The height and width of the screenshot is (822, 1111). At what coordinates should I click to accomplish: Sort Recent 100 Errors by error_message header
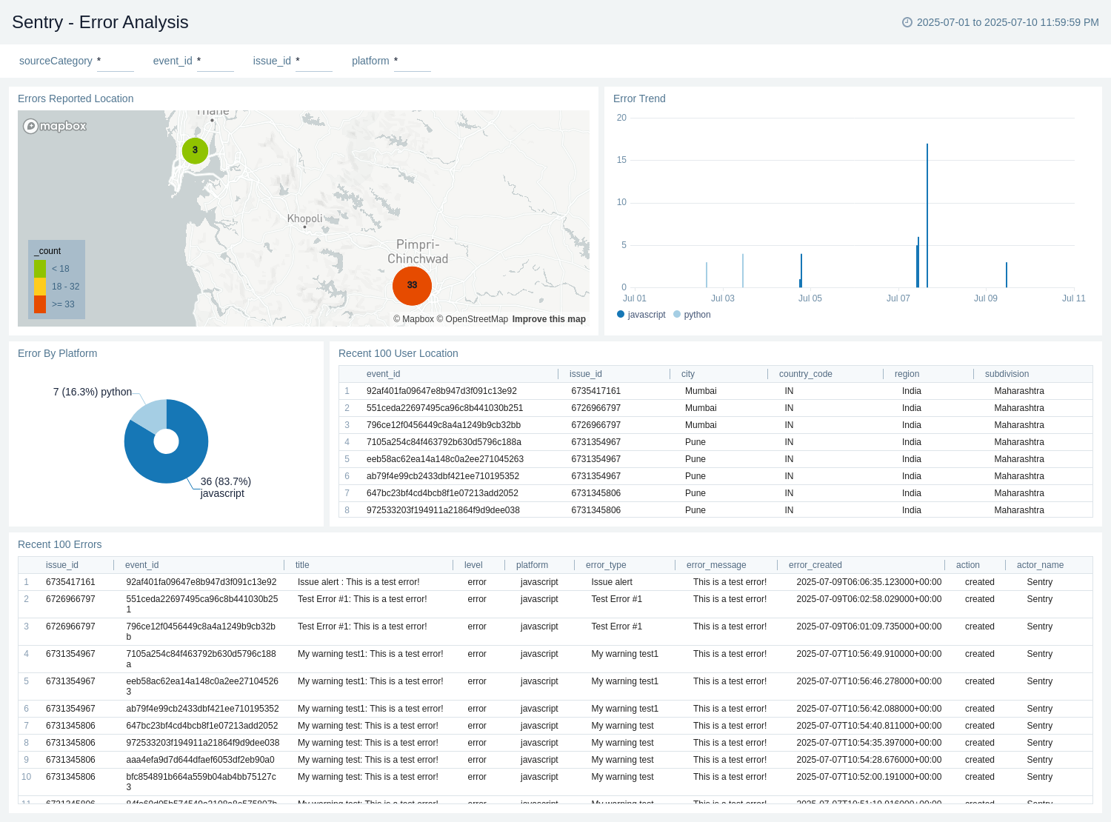(x=716, y=565)
